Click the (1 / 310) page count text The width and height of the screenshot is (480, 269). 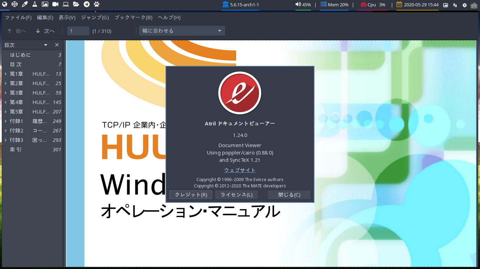click(x=102, y=31)
